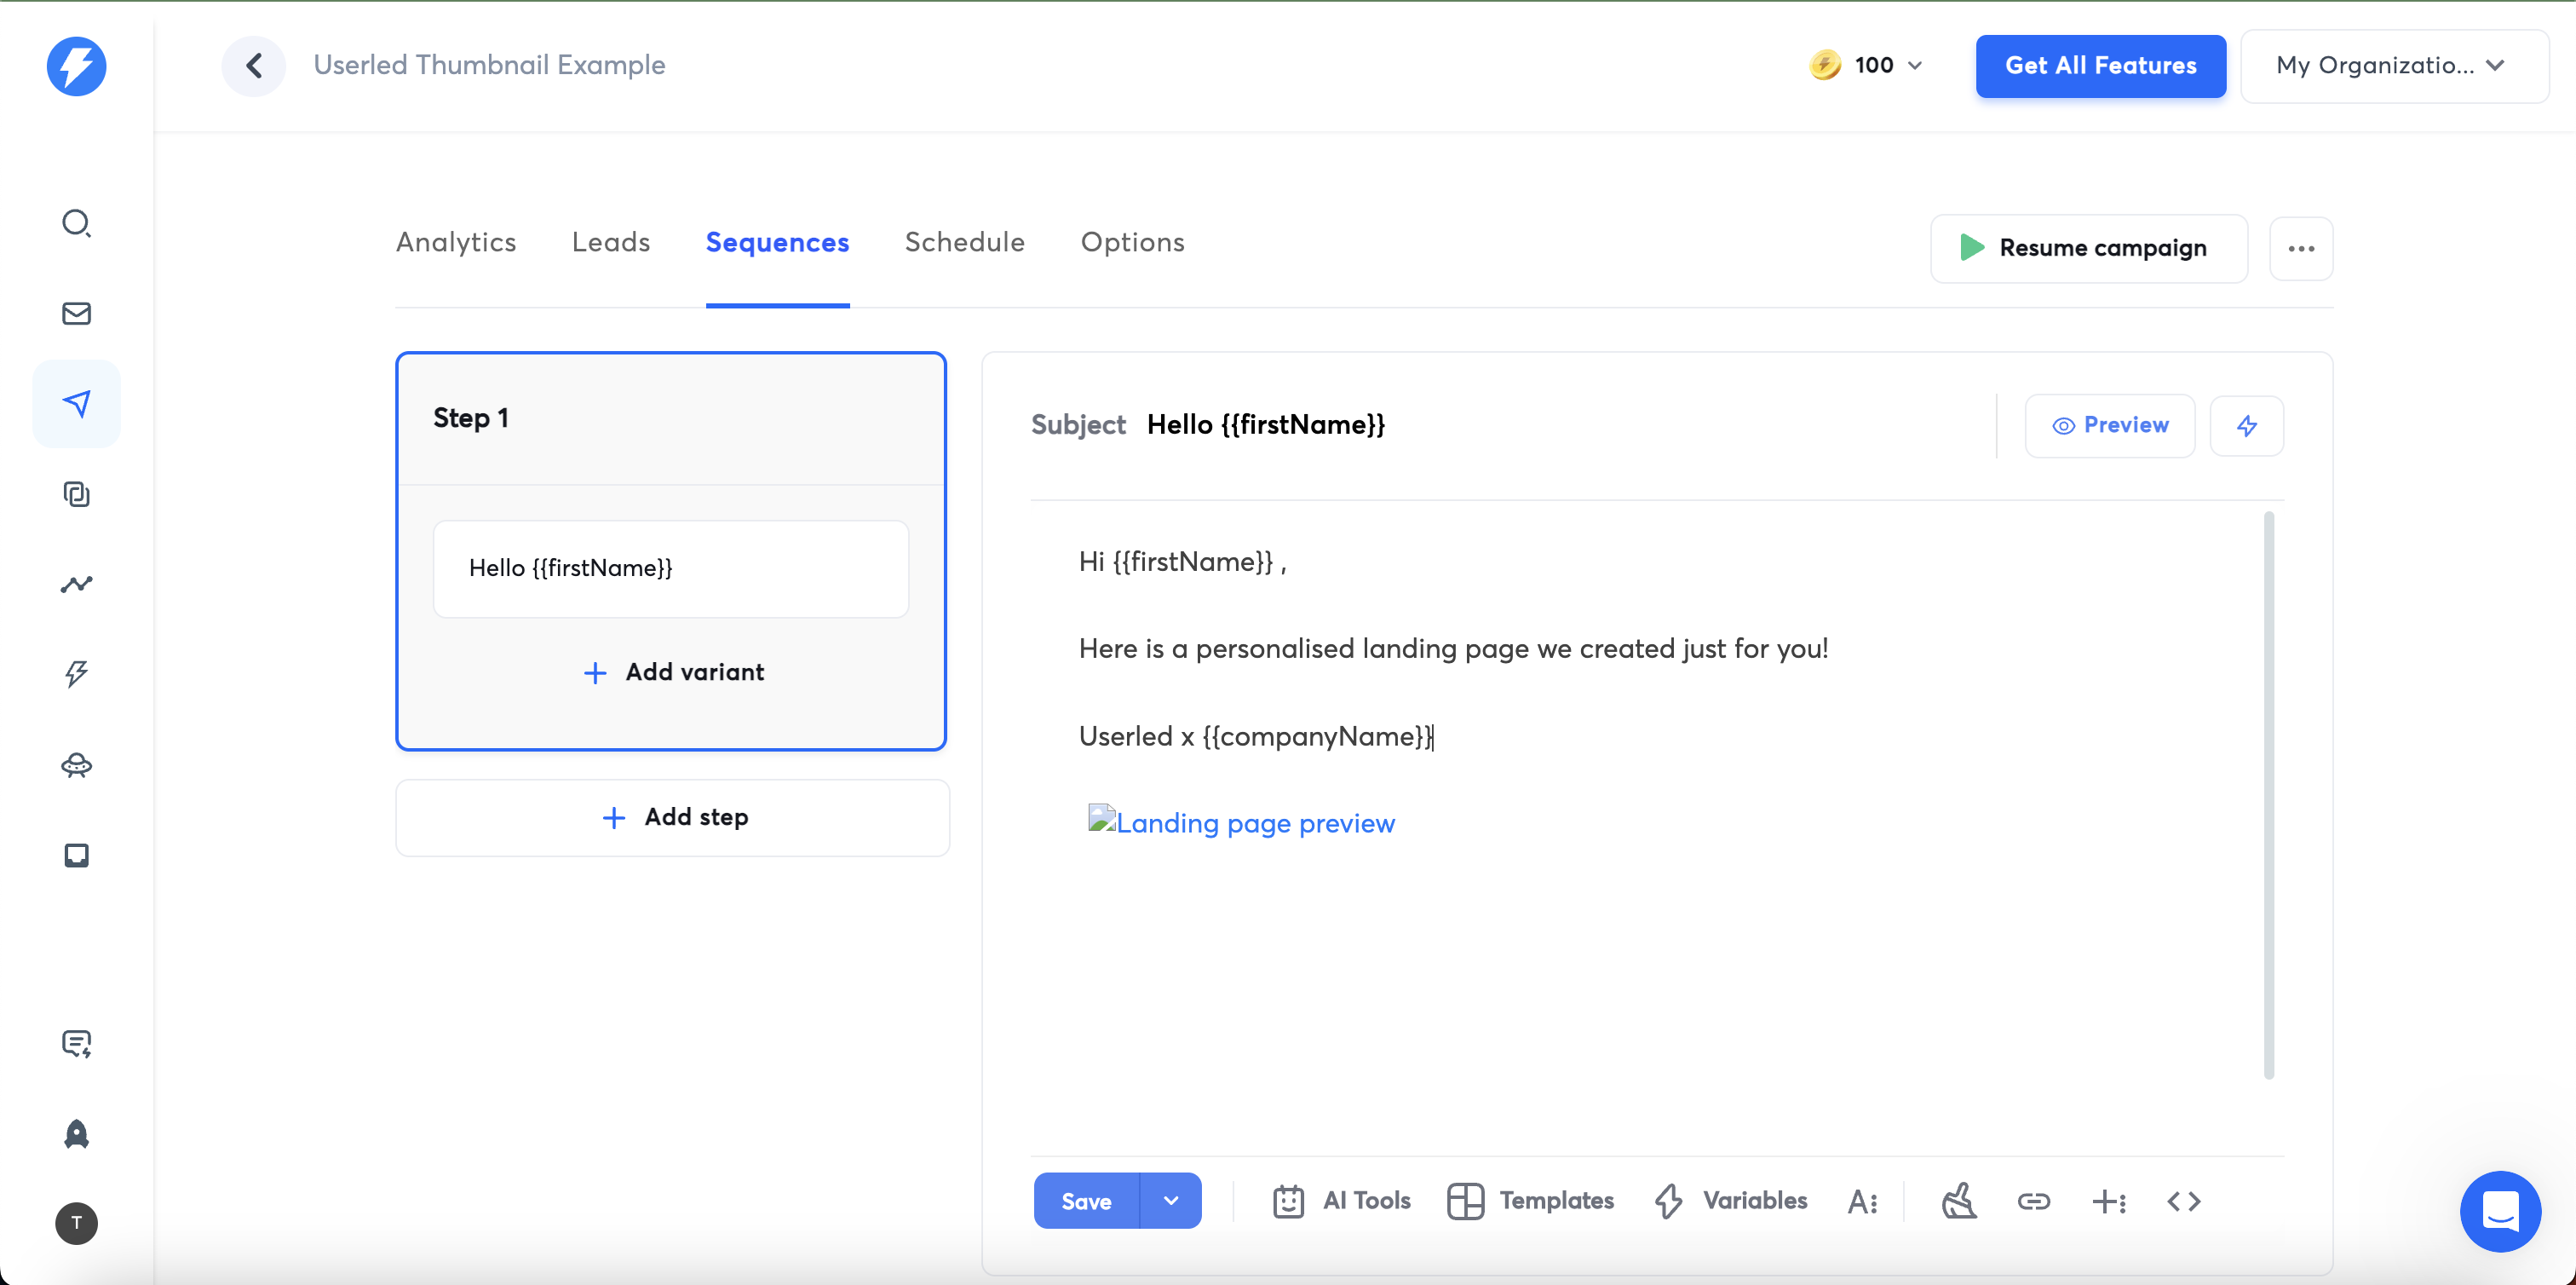The width and height of the screenshot is (2576, 1285).
Task: Click the Preview eye button
Action: click(2110, 426)
